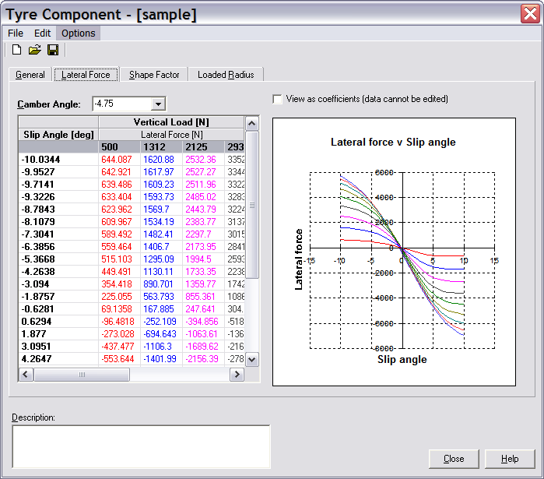544x479 pixels.
Task: Click the cell with value -96.4818
Action: click(x=119, y=322)
